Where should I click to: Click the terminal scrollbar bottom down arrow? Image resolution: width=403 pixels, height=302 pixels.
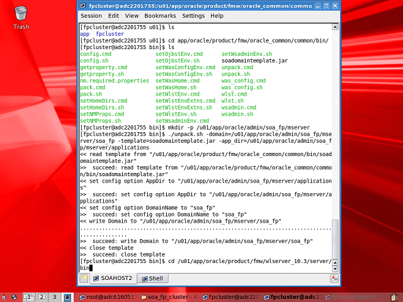[x=335, y=269]
